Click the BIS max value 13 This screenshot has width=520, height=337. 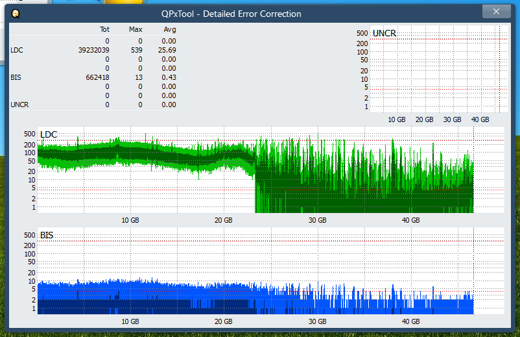point(138,77)
